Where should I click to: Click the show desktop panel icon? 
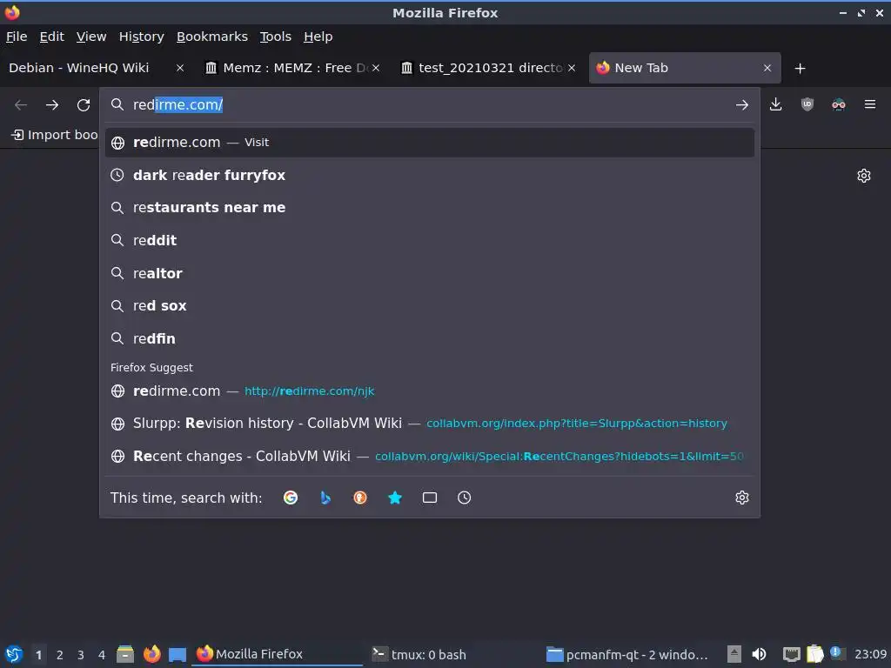point(178,654)
